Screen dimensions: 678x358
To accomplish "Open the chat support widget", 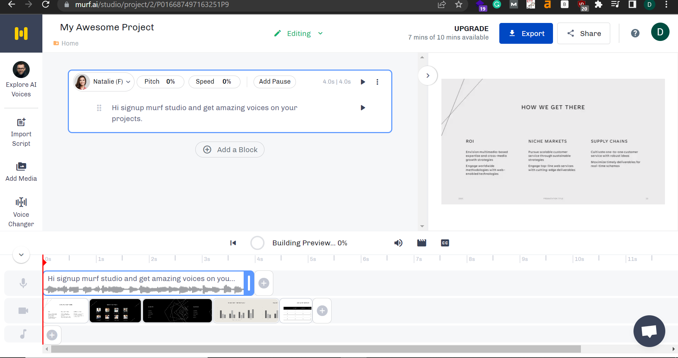I will 649,331.
